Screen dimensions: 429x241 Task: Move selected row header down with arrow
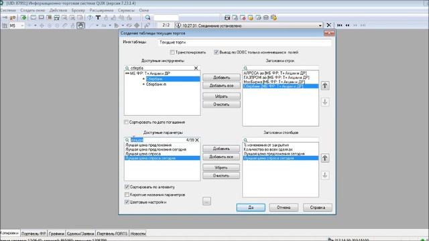pos(324,102)
